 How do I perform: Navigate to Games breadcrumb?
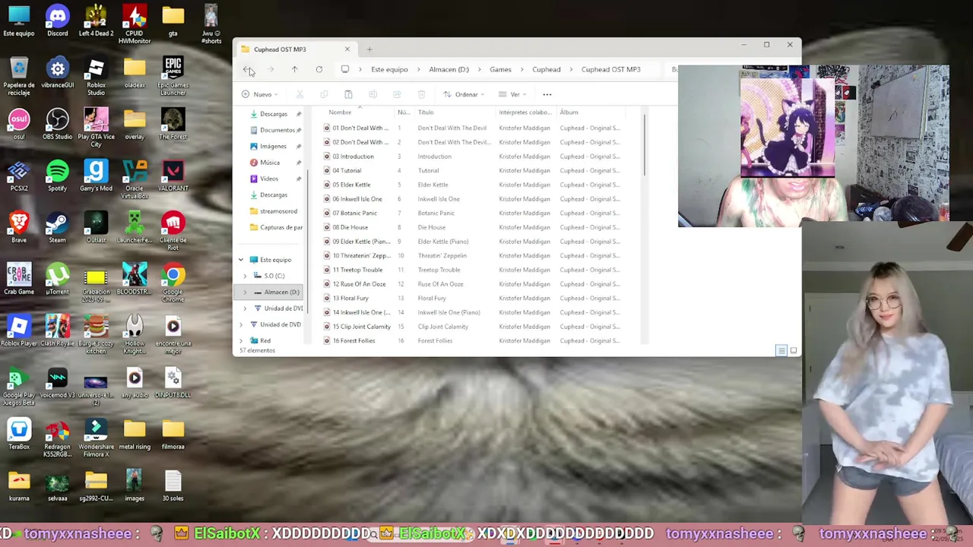(x=500, y=69)
